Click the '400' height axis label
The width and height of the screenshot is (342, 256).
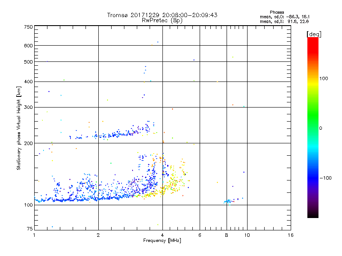coord(28,82)
